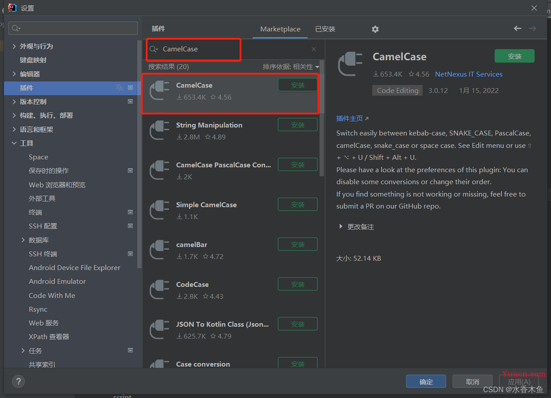Image resolution: width=551 pixels, height=398 pixels.
Task: Expand the 任务 node
Action: pos(23,351)
